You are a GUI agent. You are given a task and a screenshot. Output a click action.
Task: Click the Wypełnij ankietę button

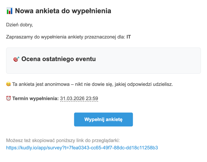point(103,119)
